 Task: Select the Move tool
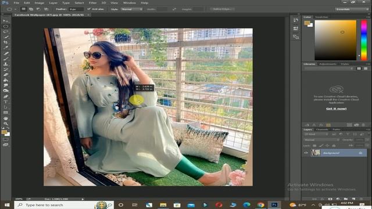click(6, 21)
